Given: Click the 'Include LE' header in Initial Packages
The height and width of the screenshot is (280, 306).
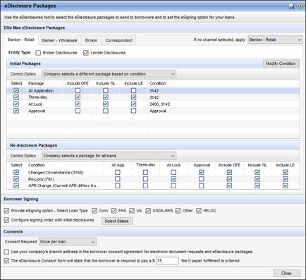Looking at the screenshot, I should pyautogui.click(x=134, y=83).
